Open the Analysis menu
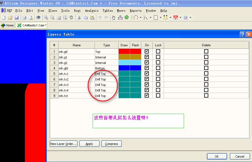The width and height of the screenshot is (252, 162). tap(92, 10)
